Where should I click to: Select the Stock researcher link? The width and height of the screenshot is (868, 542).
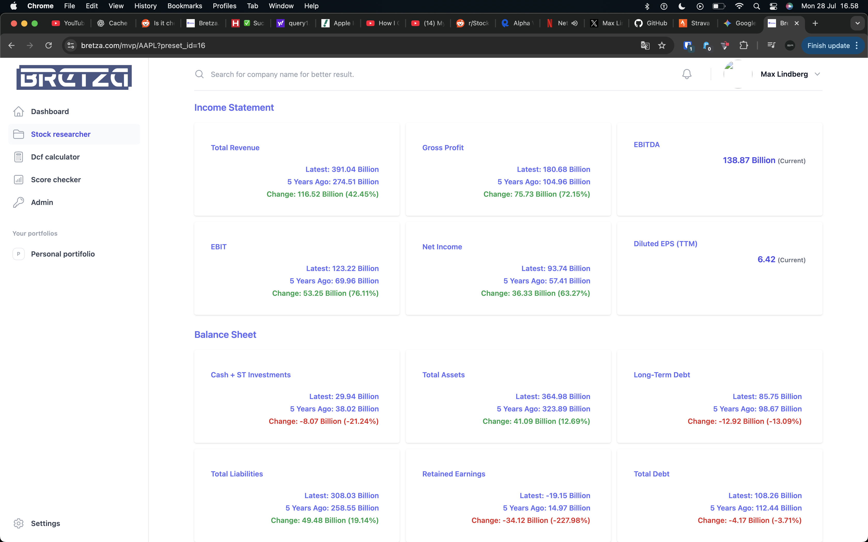click(61, 134)
